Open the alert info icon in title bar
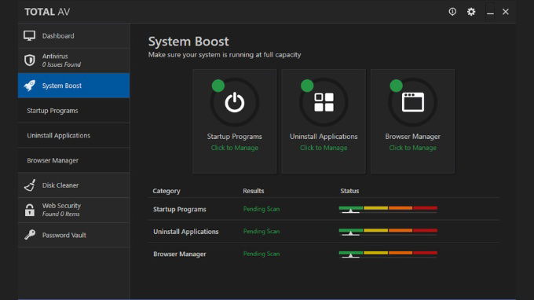The image size is (534, 300). pyautogui.click(x=452, y=12)
